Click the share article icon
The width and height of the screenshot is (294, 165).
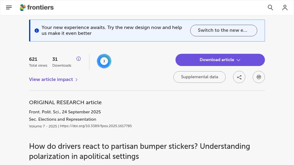(x=239, y=77)
